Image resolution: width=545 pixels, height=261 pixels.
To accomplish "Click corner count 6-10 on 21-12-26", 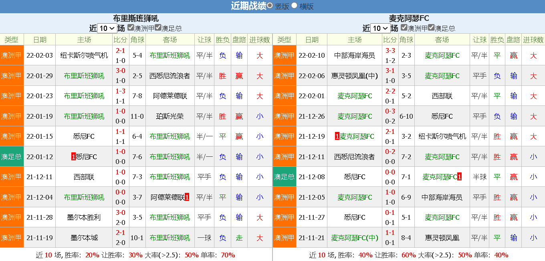I will coord(406,116).
